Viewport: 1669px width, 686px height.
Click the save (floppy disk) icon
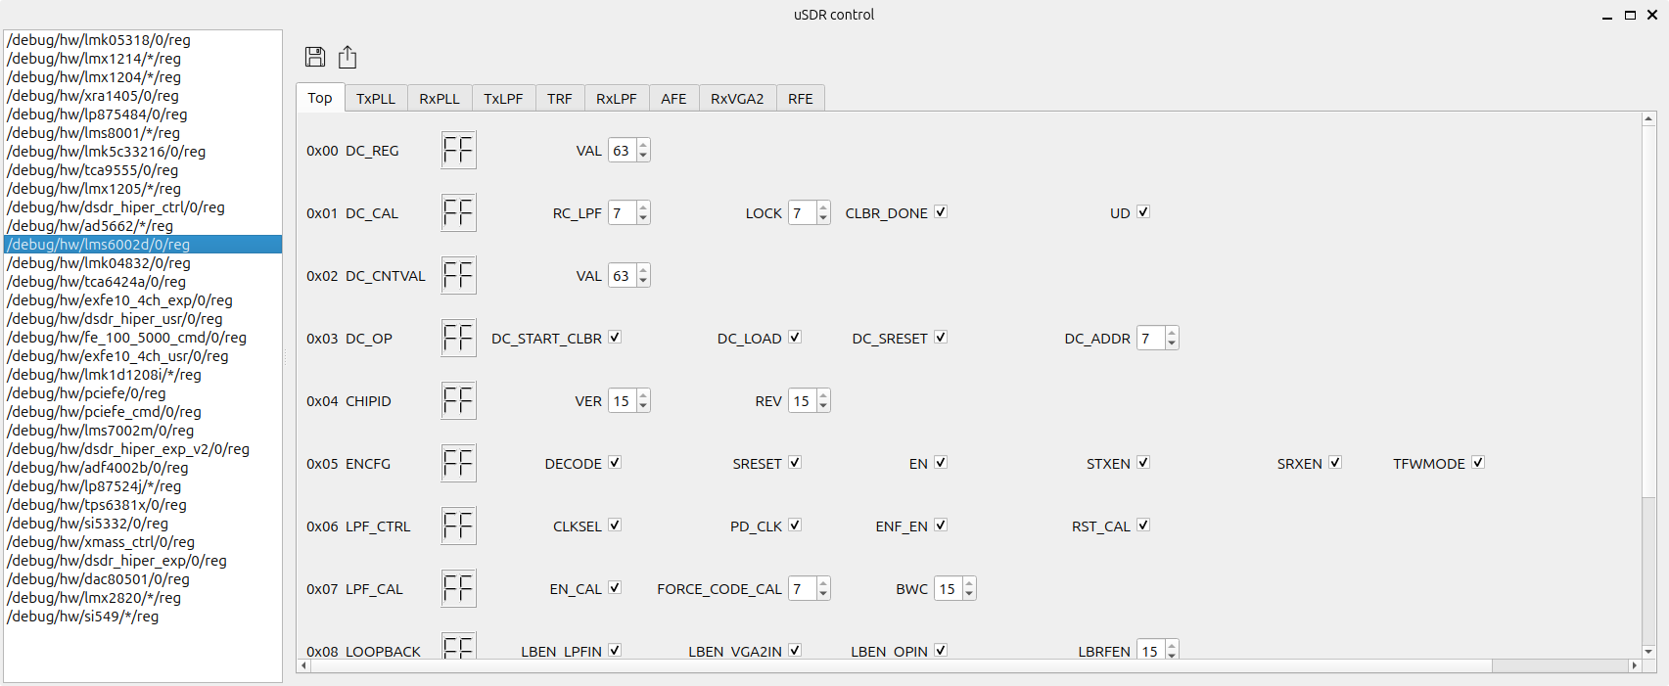[x=315, y=57]
